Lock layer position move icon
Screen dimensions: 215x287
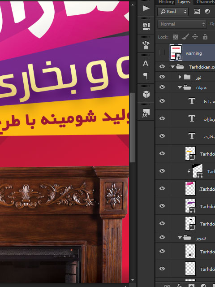195,37
